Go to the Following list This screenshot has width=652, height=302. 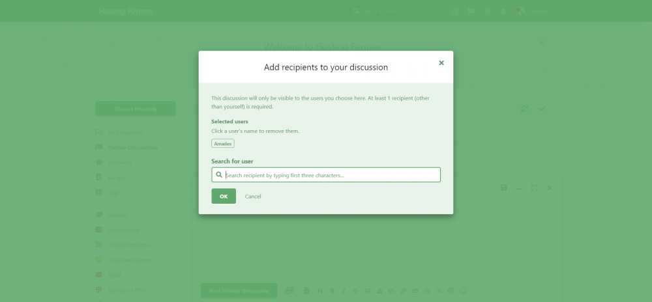click(120, 162)
